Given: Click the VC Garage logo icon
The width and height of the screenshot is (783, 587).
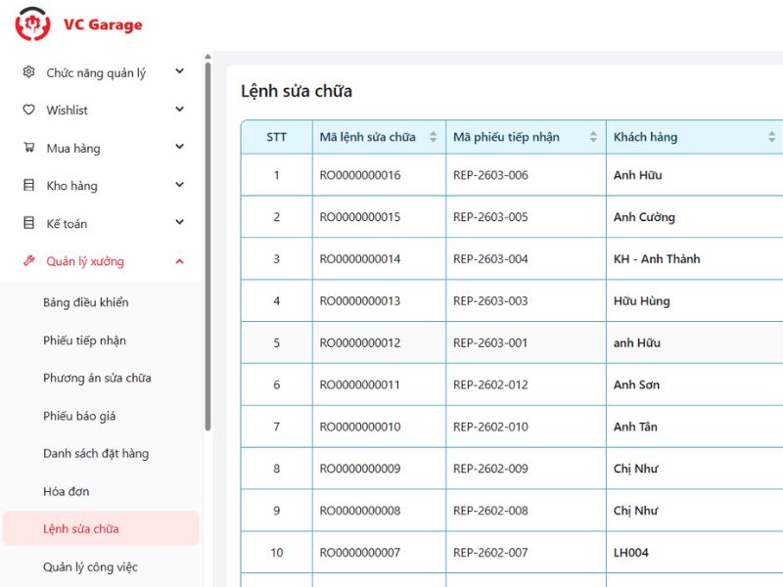Looking at the screenshot, I should click(x=32, y=24).
